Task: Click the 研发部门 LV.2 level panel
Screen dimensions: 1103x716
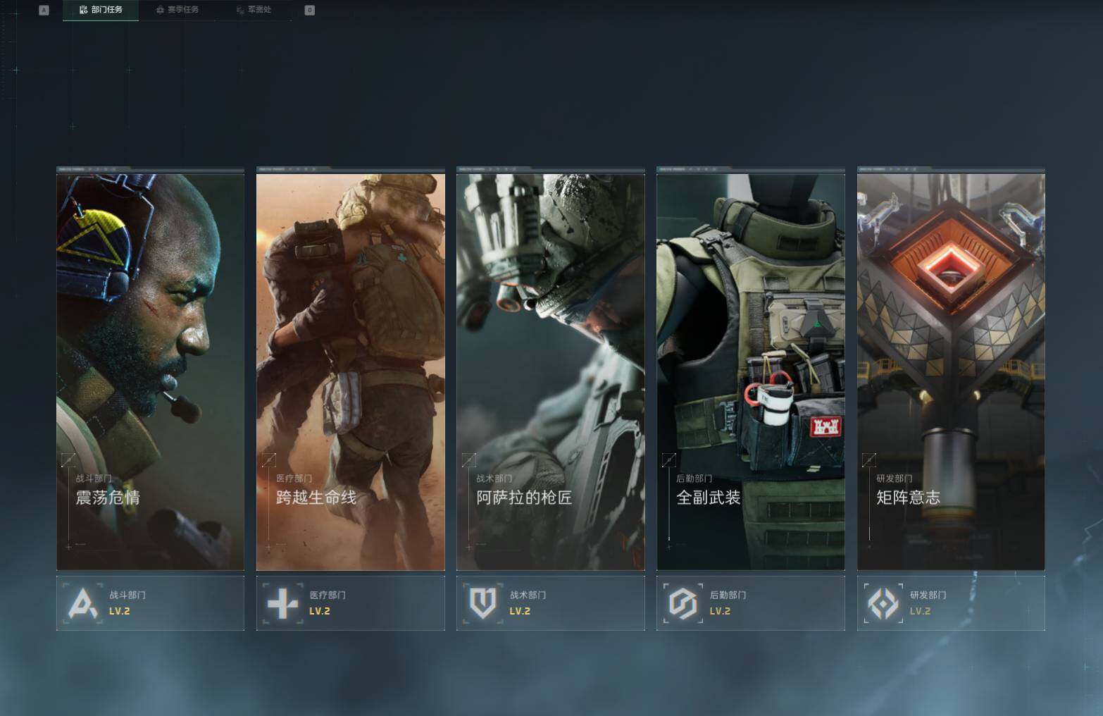Action: [951, 603]
